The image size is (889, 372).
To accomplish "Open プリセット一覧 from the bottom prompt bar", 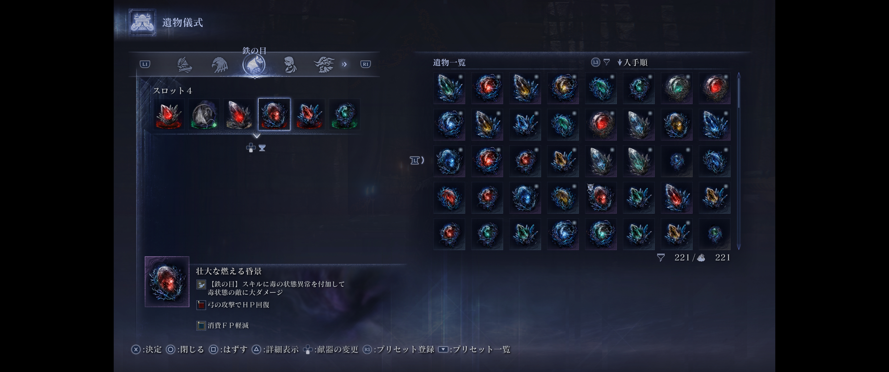I will pyautogui.click(x=474, y=350).
